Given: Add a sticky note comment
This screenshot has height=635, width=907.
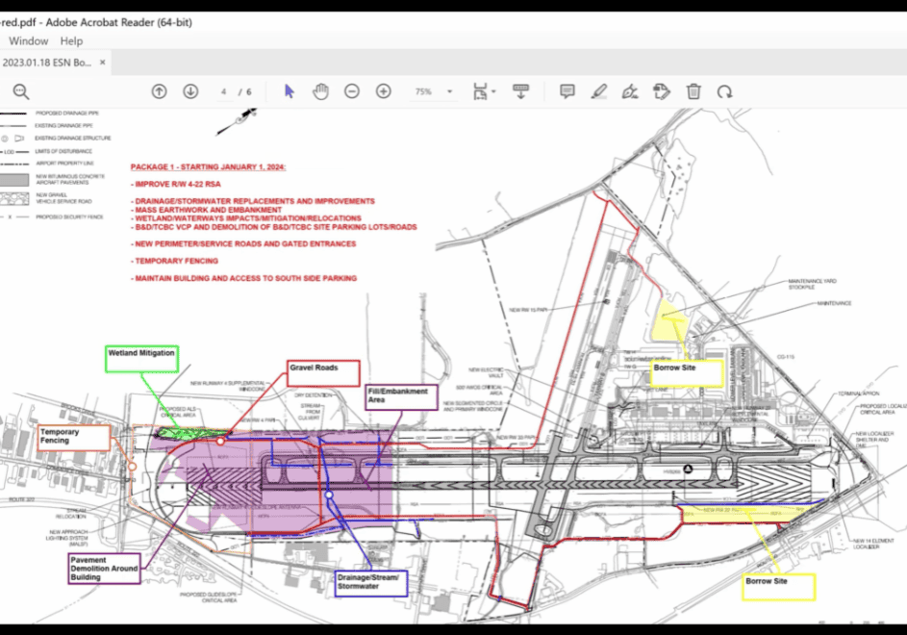Looking at the screenshot, I should [x=567, y=91].
